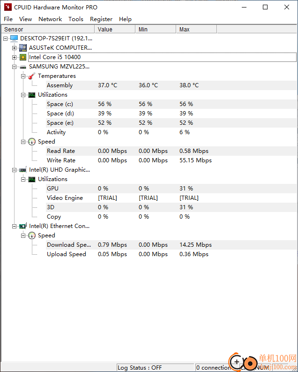Click the Min column header

156,30
